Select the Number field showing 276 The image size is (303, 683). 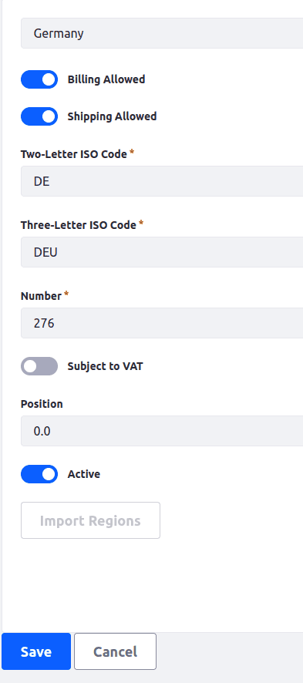pos(162,323)
